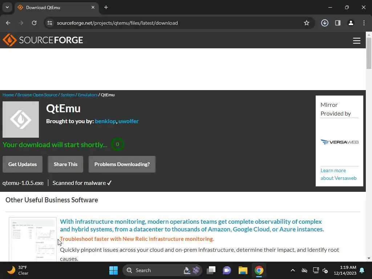The image size is (372, 279).
Task: Visit benklop's profile link
Action: [105, 121]
